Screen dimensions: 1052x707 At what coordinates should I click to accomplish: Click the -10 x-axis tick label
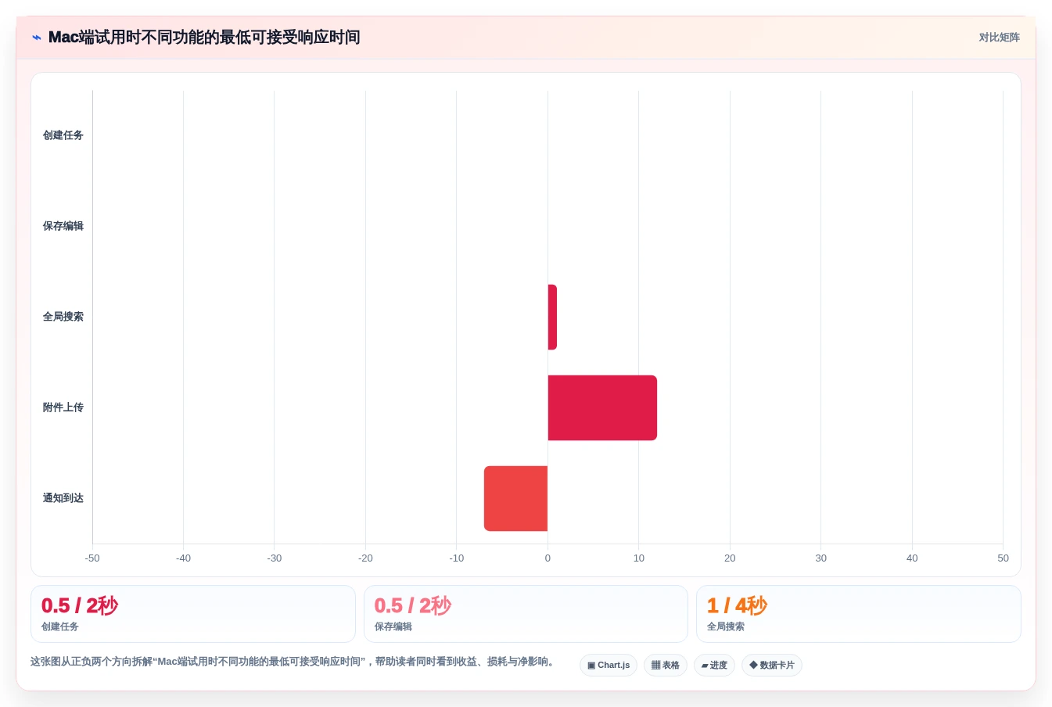tap(457, 558)
